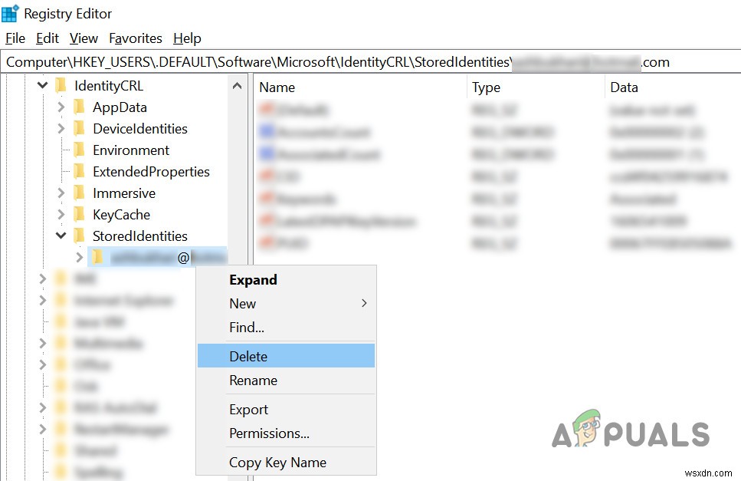Choose Expand in the context menu
The height and width of the screenshot is (481, 741).
286,279
